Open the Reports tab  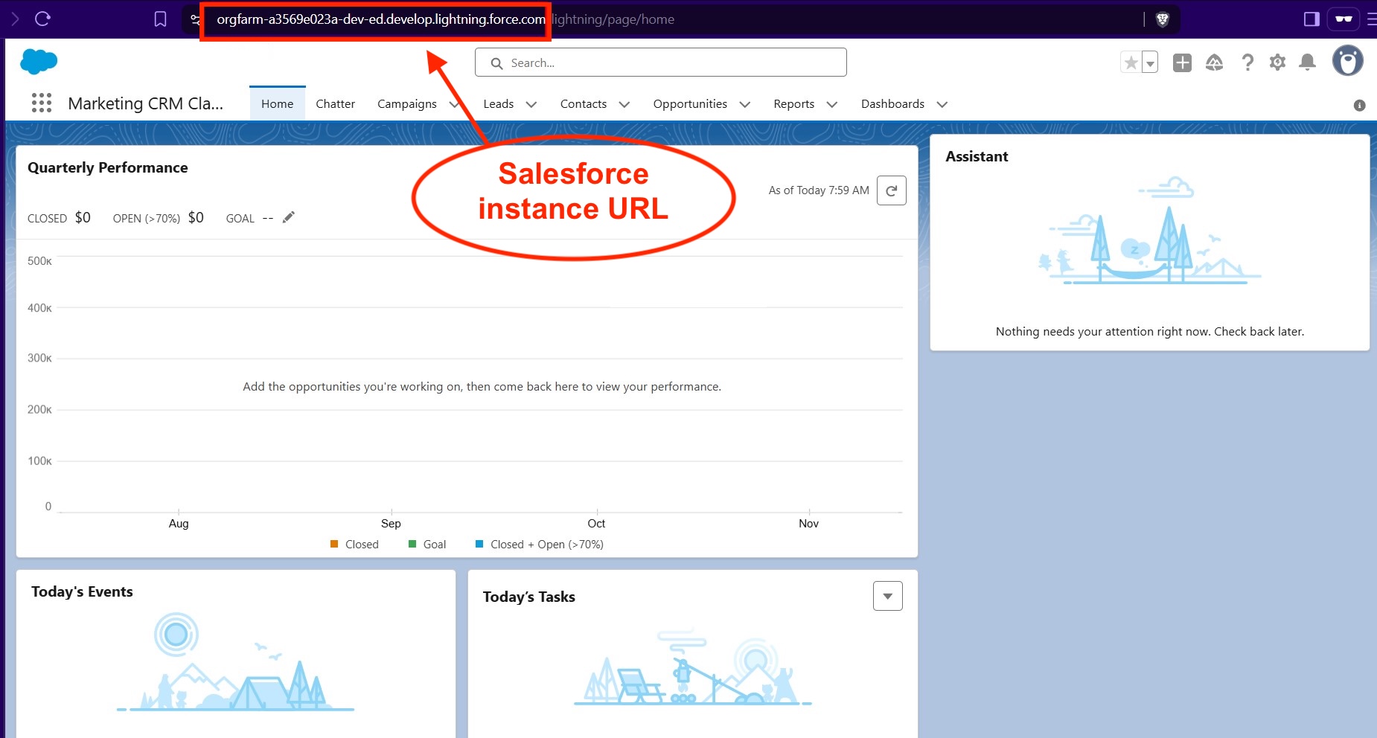point(793,103)
